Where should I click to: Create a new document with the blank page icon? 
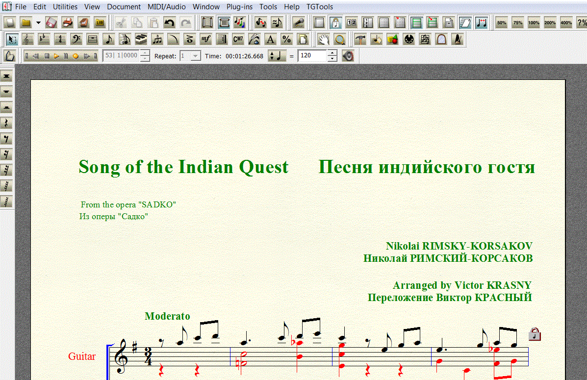[10, 23]
